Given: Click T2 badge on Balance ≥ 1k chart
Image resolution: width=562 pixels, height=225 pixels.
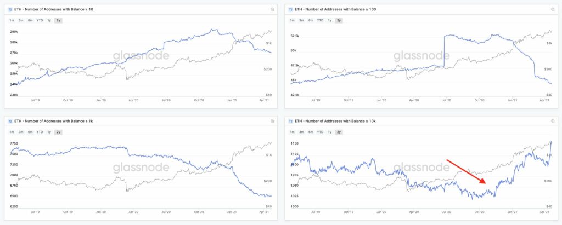Looking at the screenshot, I should point(10,122).
